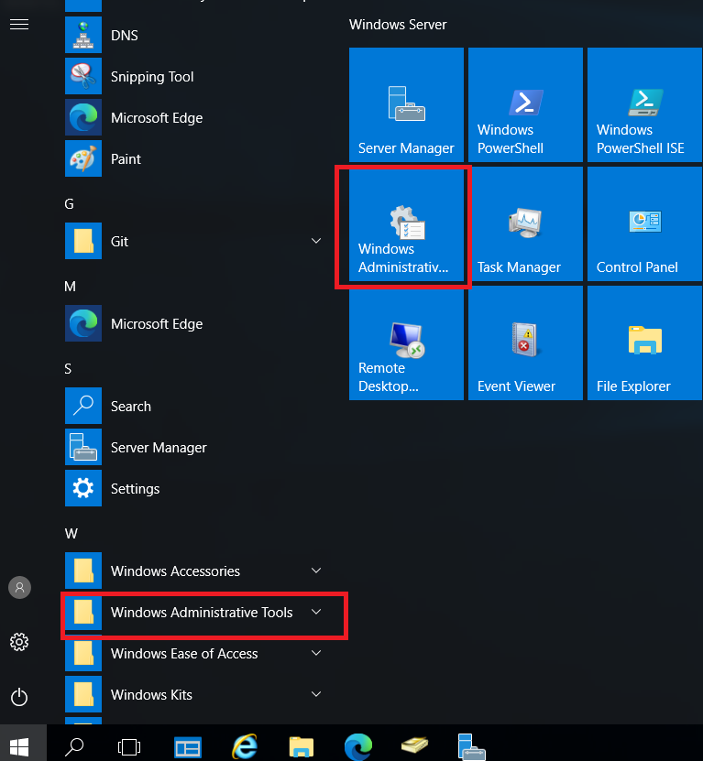The image size is (703, 761).
Task: Select Paint in the app list
Action: click(126, 159)
